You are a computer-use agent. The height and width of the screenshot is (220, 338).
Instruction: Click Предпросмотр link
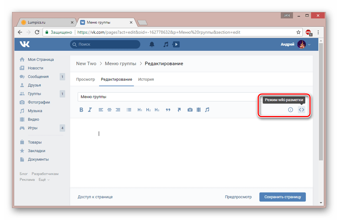pos(238,197)
